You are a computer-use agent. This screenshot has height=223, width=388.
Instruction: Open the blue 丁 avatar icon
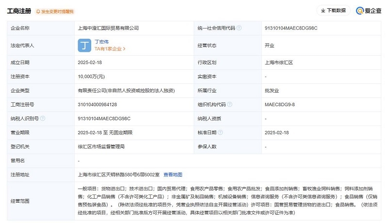tap(84, 46)
